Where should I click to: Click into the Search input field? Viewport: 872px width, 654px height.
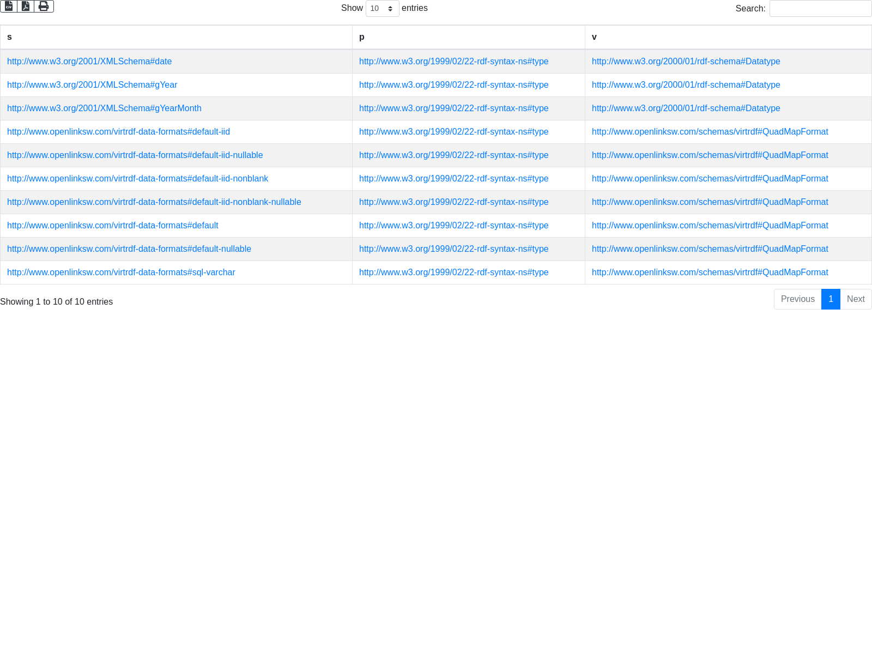pos(820,9)
